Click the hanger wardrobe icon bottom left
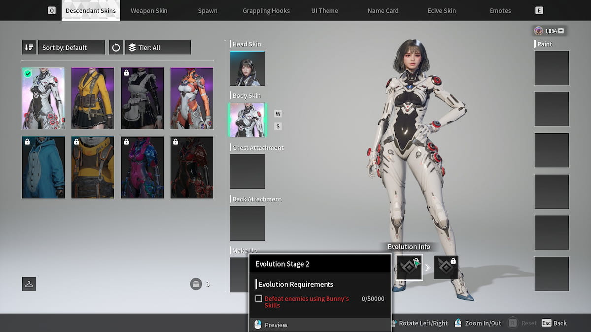This screenshot has width=591, height=332. click(x=29, y=284)
